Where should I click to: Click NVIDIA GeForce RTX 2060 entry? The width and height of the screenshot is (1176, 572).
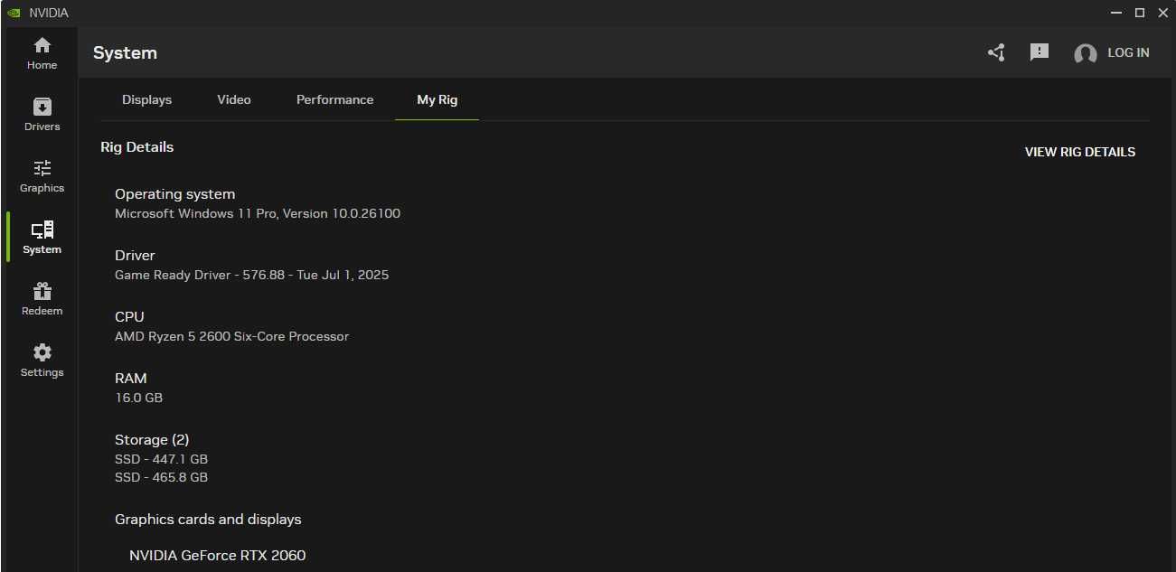tap(217, 555)
